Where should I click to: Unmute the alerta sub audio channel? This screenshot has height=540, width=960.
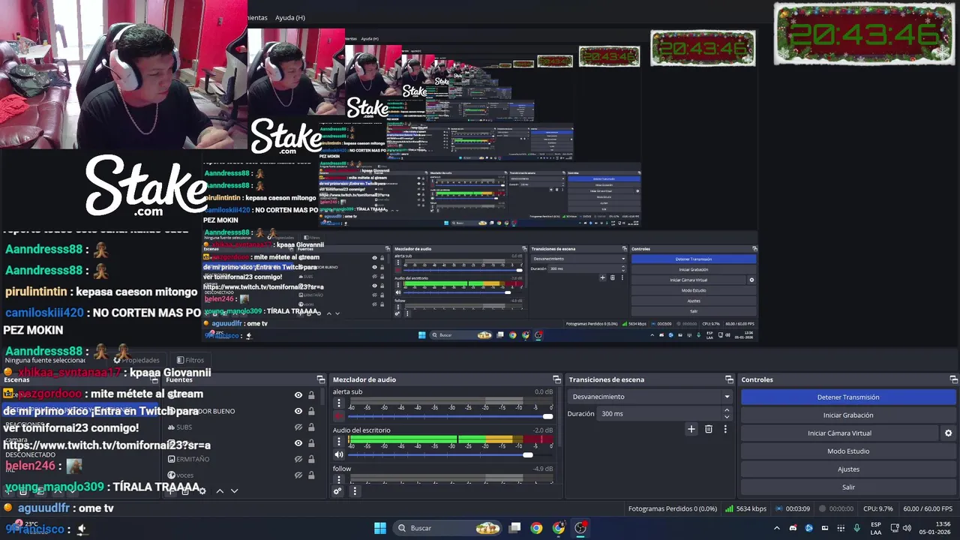click(x=339, y=415)
